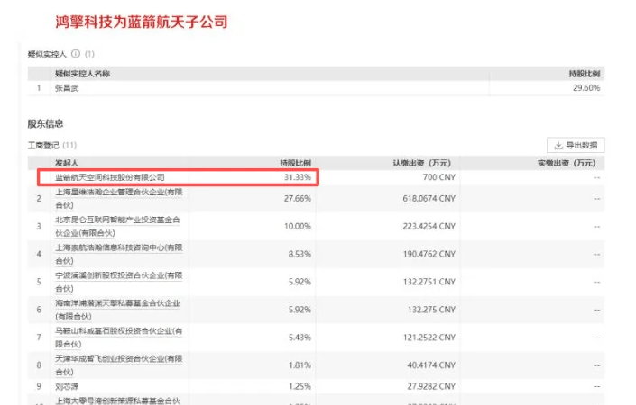Click 持股比例 header in shareholder table
This screenshot has width=636, height=405.
(x=295, y=163)
